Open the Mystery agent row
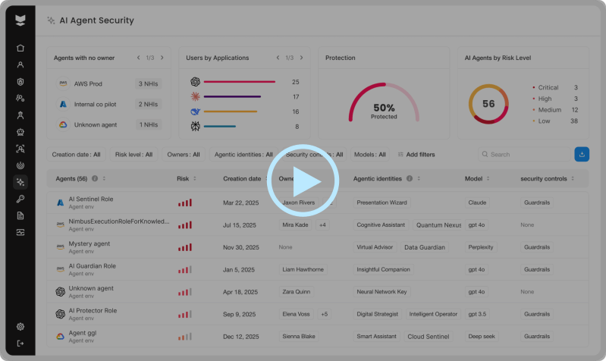 coord(318,247)
